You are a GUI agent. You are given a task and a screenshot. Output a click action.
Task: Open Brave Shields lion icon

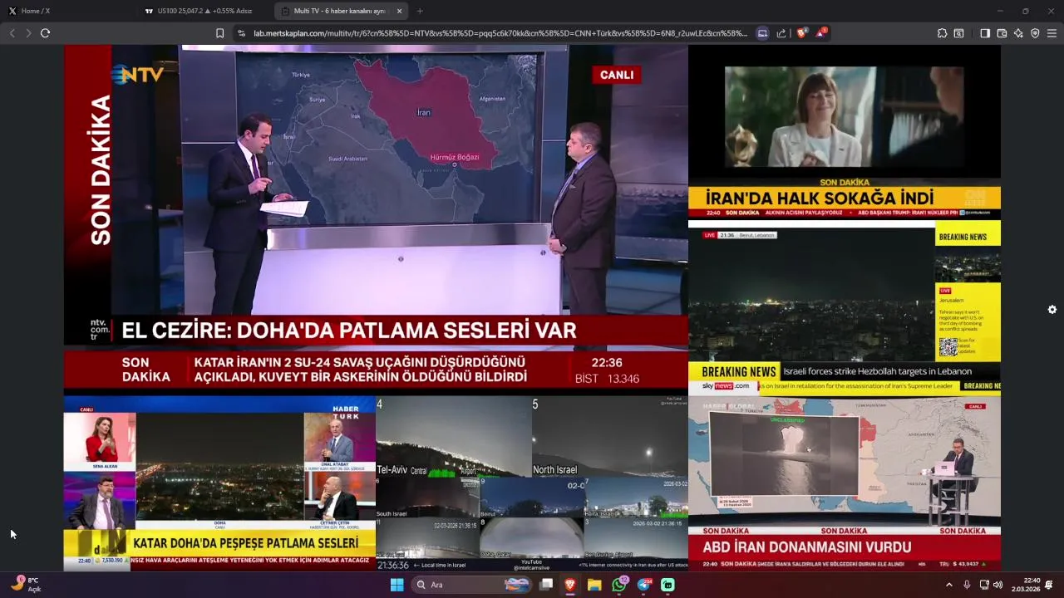point(801,33)
